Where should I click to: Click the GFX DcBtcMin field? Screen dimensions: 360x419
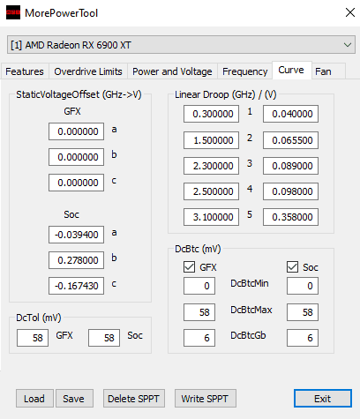pyautogui.click(x=199, y=286)
